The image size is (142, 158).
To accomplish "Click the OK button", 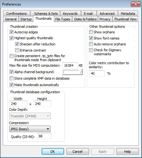I will [x=53, y=152].
